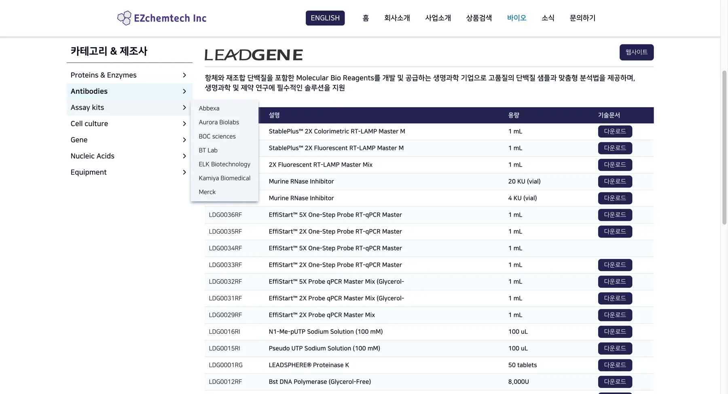Viewport: 728px width, 394px height.
Task: Download document for LDG0032RF
Action: pos(615,282)
